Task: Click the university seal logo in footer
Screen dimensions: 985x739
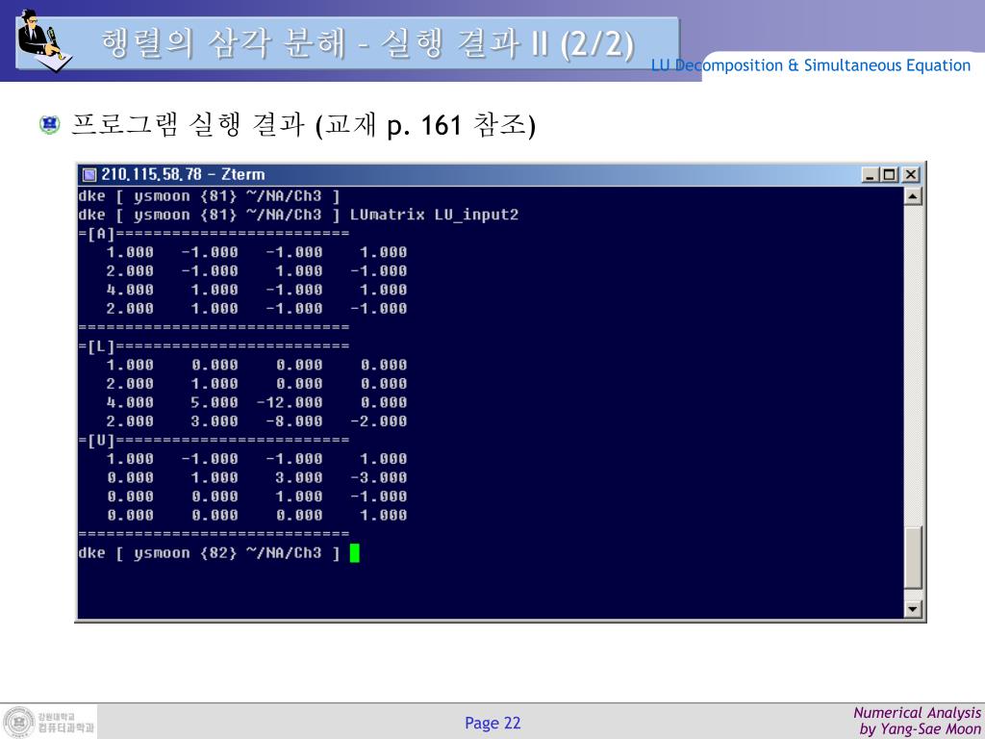Action: [x=18, y=722]
